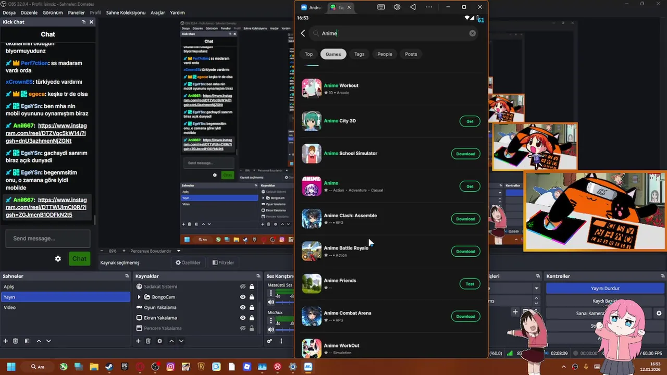This screenshot has width=667, height=375.
Task: Toggle visibility of Sadakat Sistemi source
Action: tap(242, 286)
